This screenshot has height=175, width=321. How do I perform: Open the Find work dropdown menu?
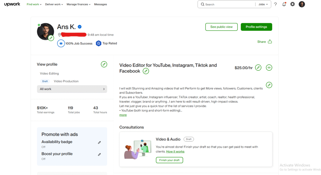[x=34, y=4]
